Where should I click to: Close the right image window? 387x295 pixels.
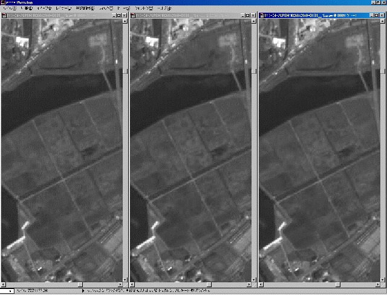pos(382,16)
